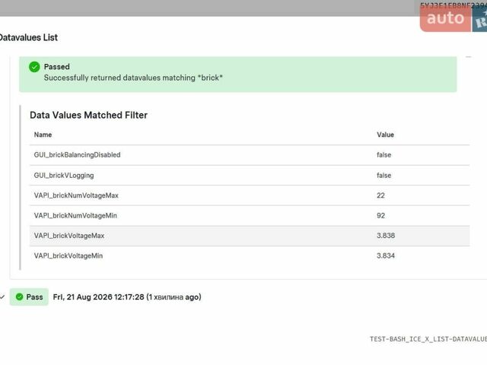This screenshot has width=487, height=365.
Task: Click the Data Values Matched Filter heading
Action: (x=88, y=115)
